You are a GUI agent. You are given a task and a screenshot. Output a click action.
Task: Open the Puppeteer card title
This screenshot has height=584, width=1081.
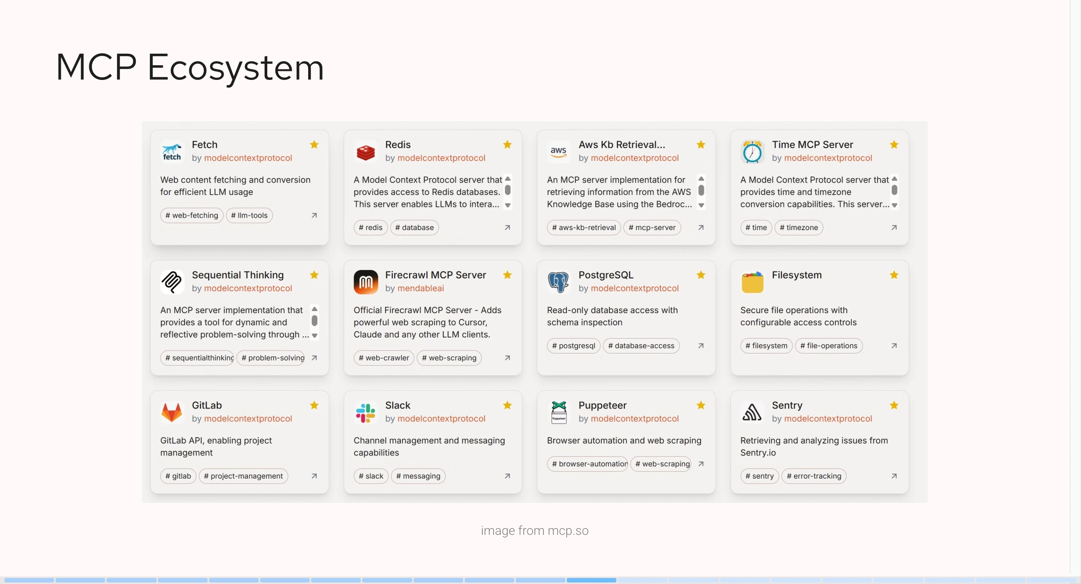602,405
